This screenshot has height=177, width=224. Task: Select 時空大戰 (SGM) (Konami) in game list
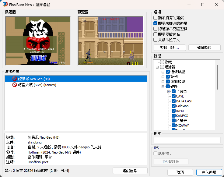pos(76,85)
